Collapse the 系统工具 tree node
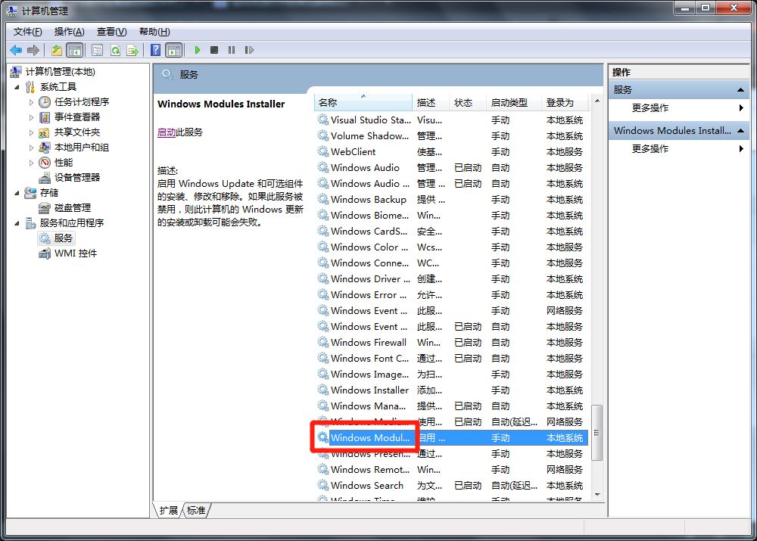 17,87
